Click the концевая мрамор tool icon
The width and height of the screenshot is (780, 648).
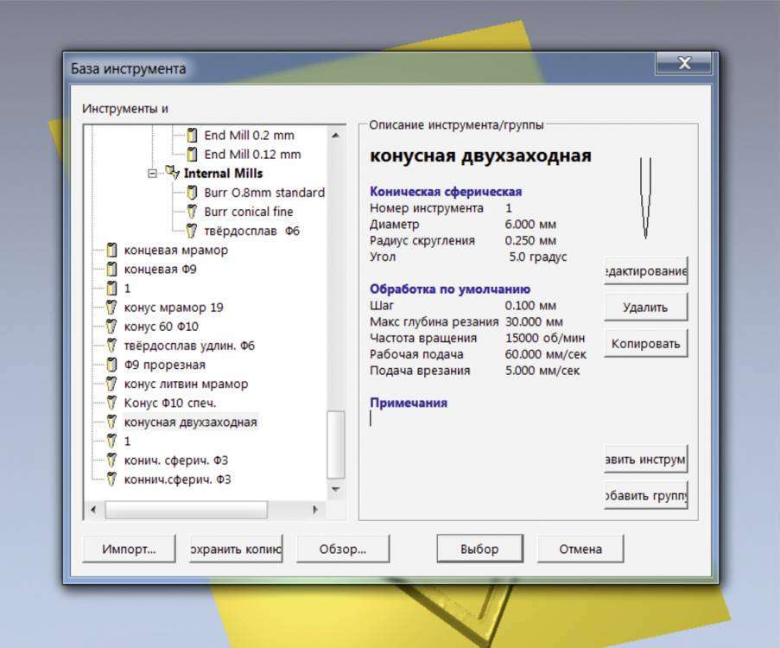pos(111,251)
